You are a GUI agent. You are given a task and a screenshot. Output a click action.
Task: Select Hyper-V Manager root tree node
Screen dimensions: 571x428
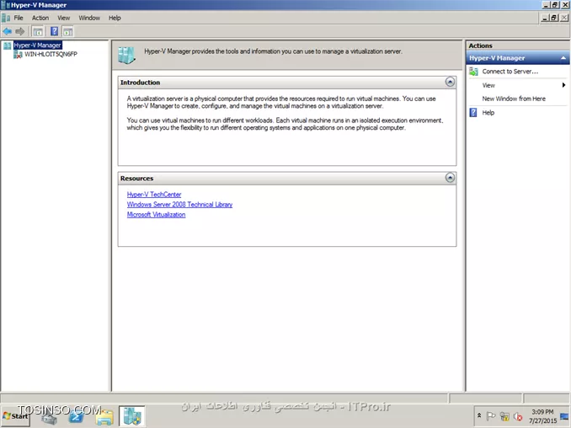[38, 45]
